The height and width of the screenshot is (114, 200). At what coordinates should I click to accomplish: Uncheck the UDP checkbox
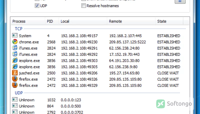[x=37, y=6]
